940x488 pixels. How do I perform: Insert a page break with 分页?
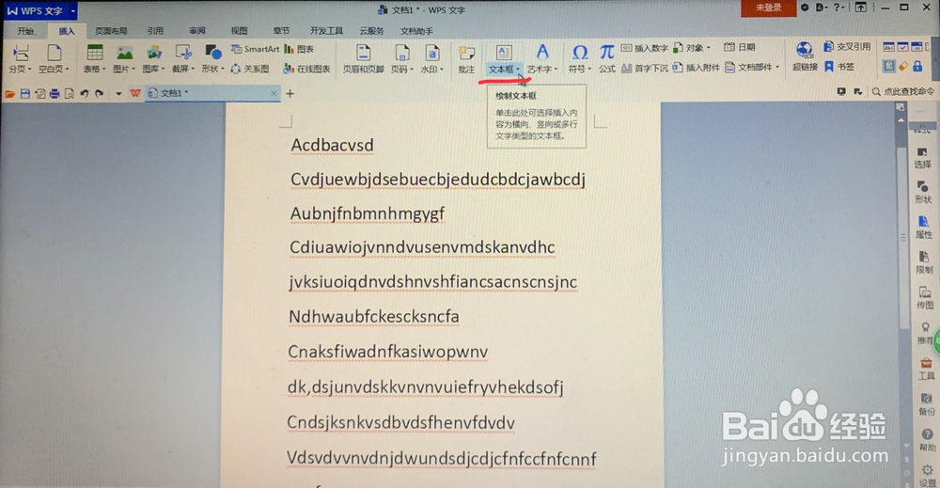click(x=20, y=58)
